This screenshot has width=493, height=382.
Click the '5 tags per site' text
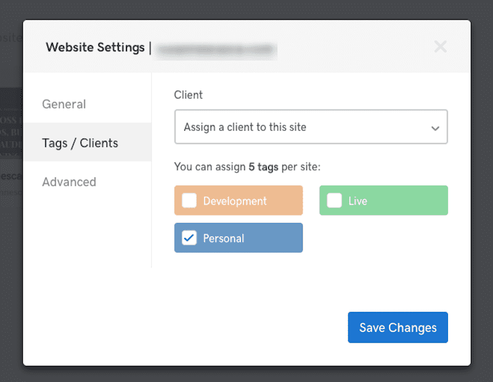point(284,166)
